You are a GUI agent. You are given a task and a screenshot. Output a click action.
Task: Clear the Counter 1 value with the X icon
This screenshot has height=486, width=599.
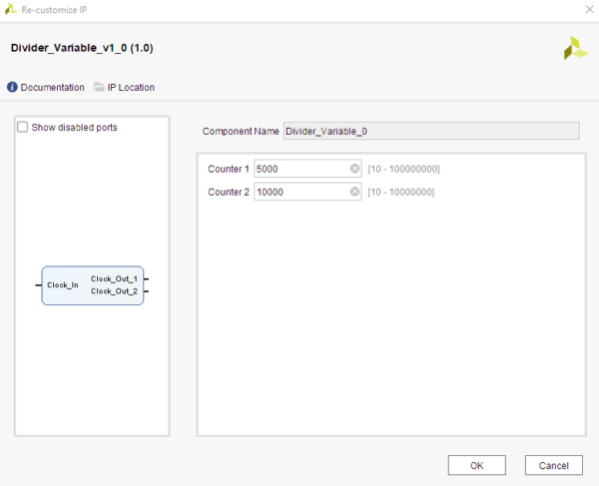pos(354,169)
